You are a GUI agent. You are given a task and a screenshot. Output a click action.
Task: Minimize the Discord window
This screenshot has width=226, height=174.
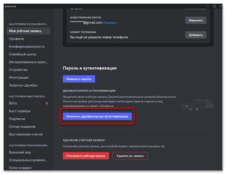click(x=208, y=6)
